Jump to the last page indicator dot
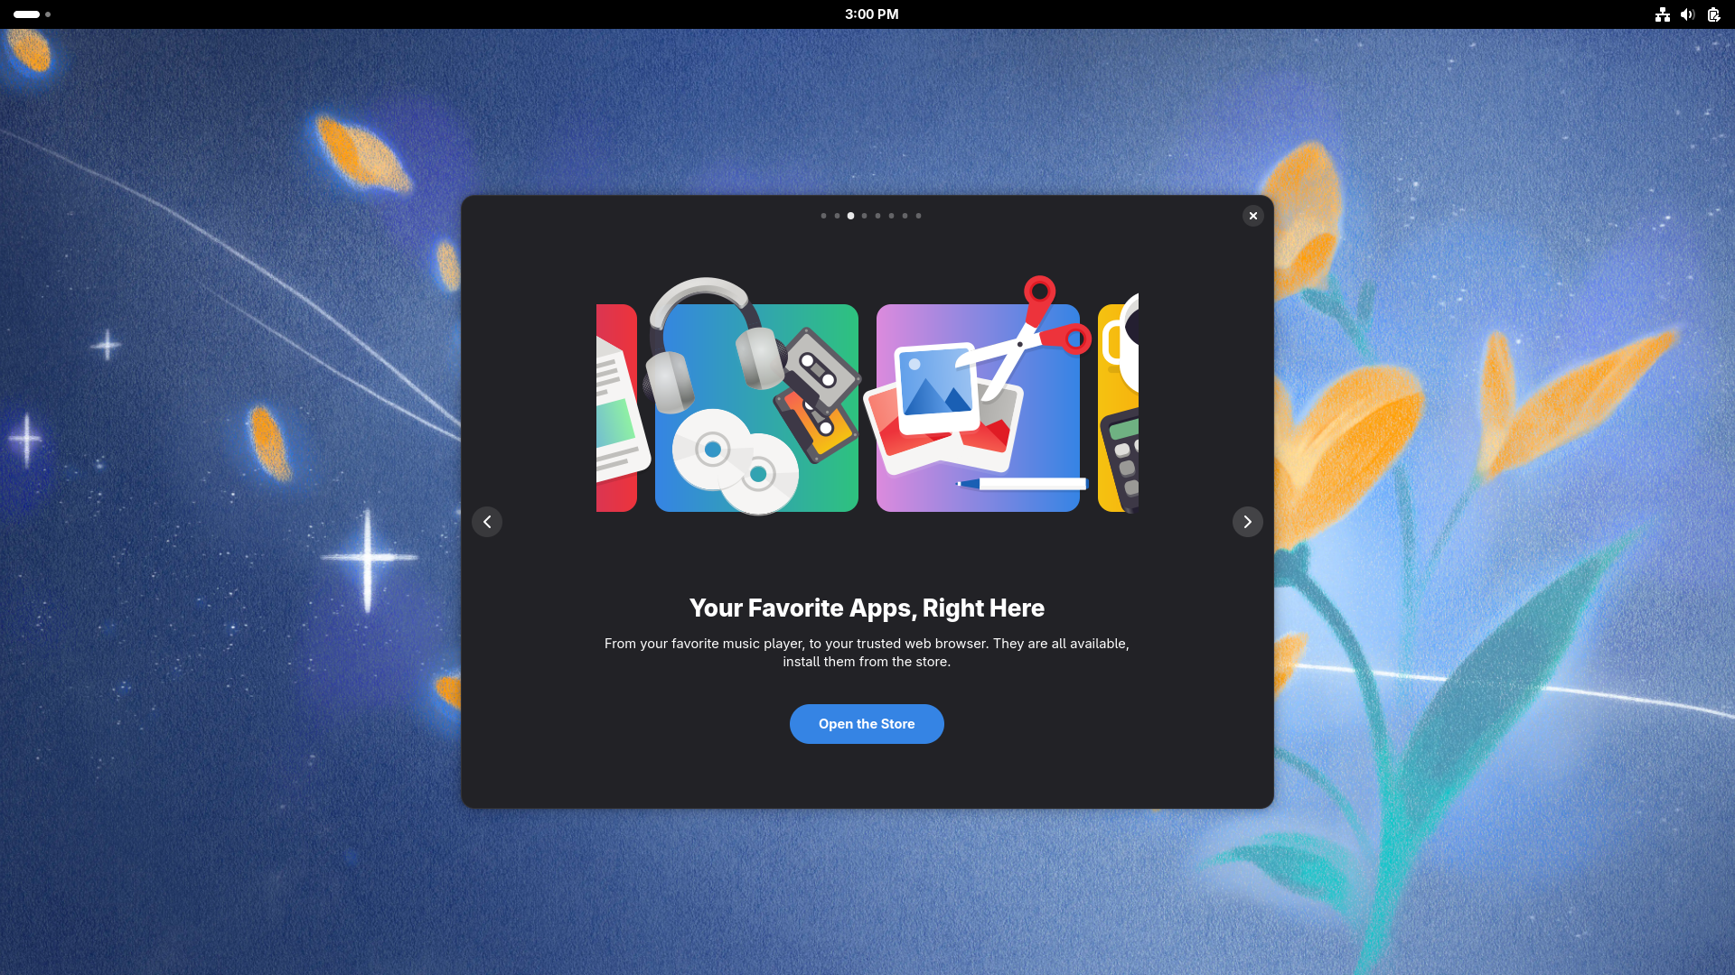The width and height of the screenshot is (1735, 975). click(918, 216)
